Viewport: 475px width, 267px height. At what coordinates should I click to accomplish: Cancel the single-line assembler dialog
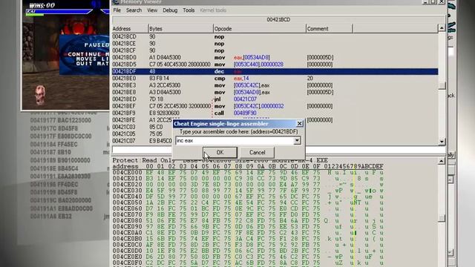(x=258, y=152)
